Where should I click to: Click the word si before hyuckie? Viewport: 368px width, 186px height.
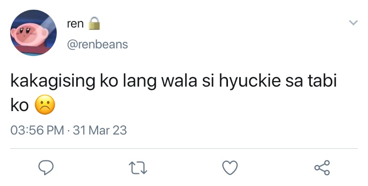[x=208, y=80]
